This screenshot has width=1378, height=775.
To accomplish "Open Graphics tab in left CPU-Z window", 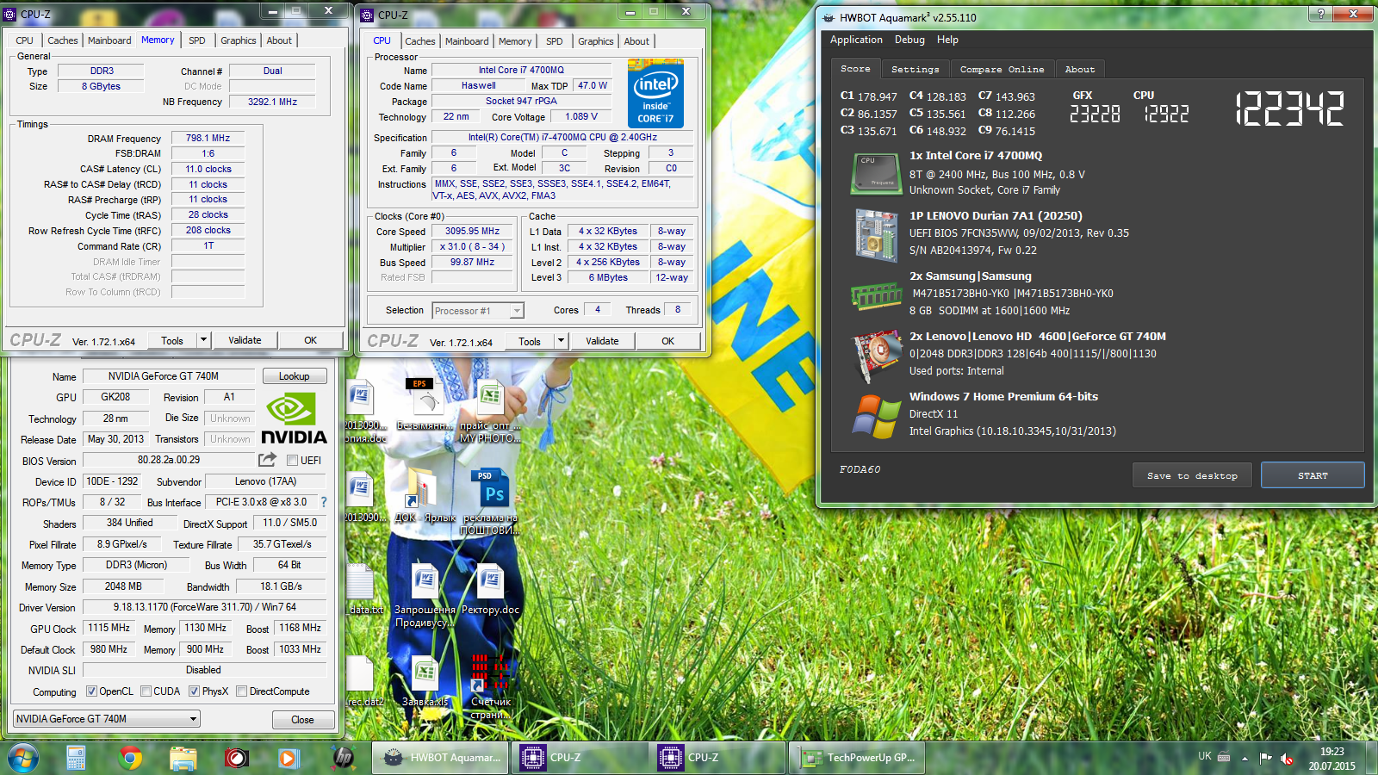I will coord(239,40).
